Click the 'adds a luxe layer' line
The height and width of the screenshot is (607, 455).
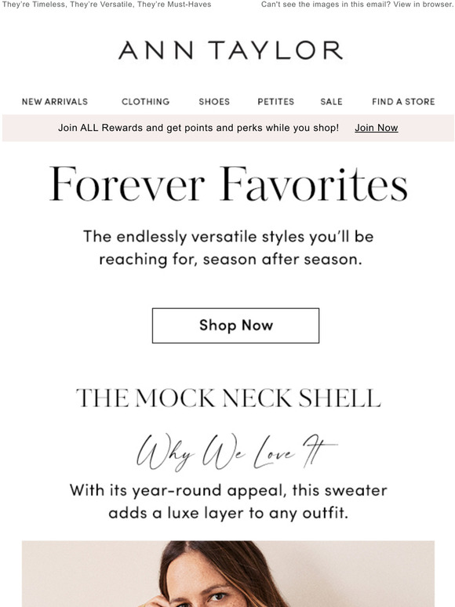pos(228,514)
